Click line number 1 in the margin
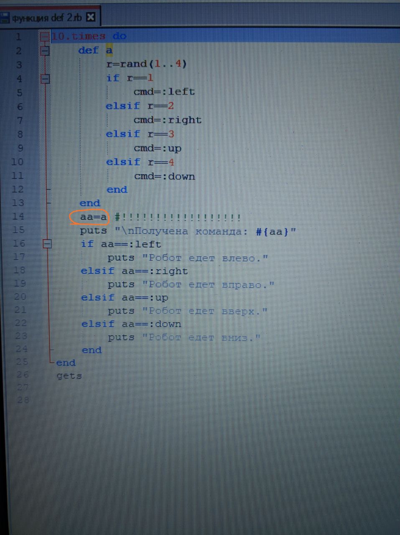Viewport: 400px width, 535px height. 18,37
